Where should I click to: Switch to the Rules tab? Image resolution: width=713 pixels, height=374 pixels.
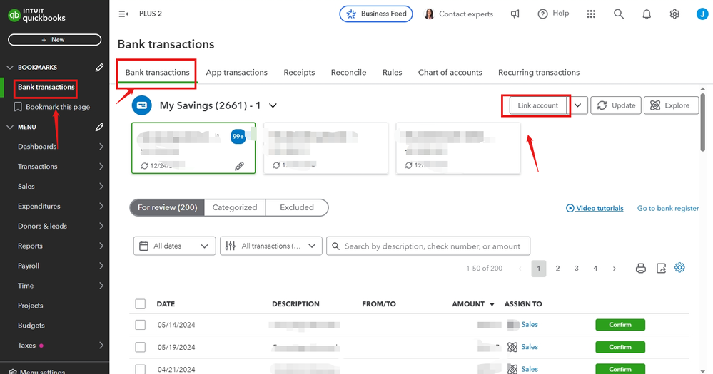coord(392,73)
